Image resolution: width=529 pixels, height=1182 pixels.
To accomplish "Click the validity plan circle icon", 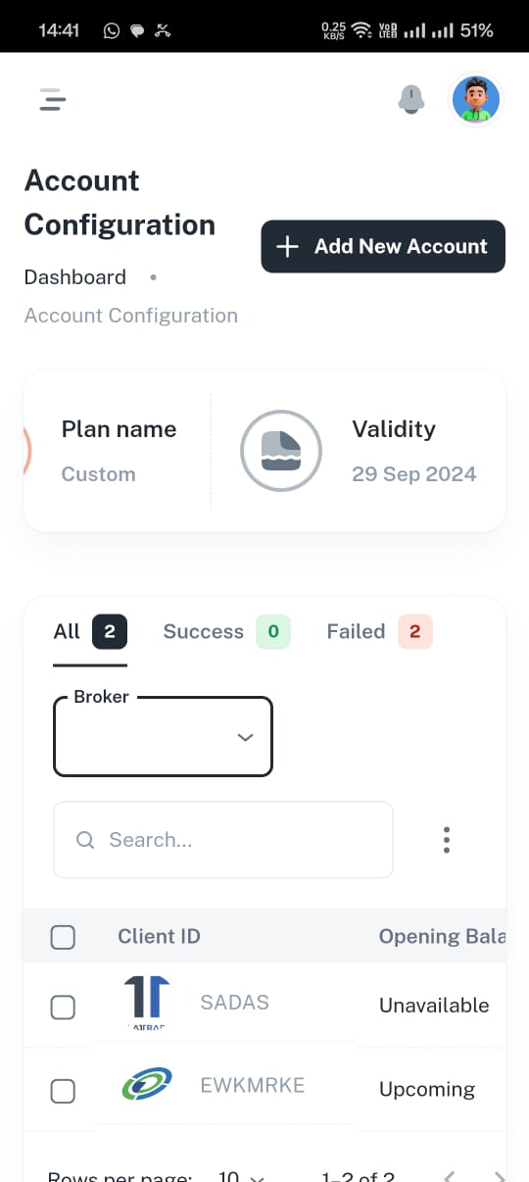I will (x=281, y=451).
